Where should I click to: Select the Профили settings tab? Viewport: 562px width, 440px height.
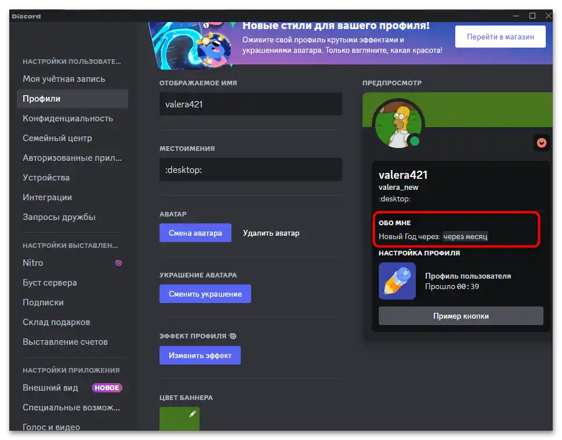(x=72, y=99)
